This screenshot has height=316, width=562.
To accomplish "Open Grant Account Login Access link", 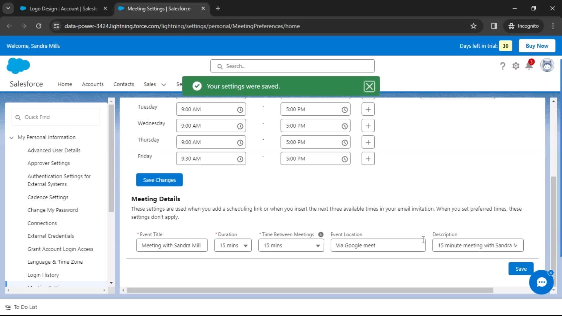I will (x=60, y=249).
